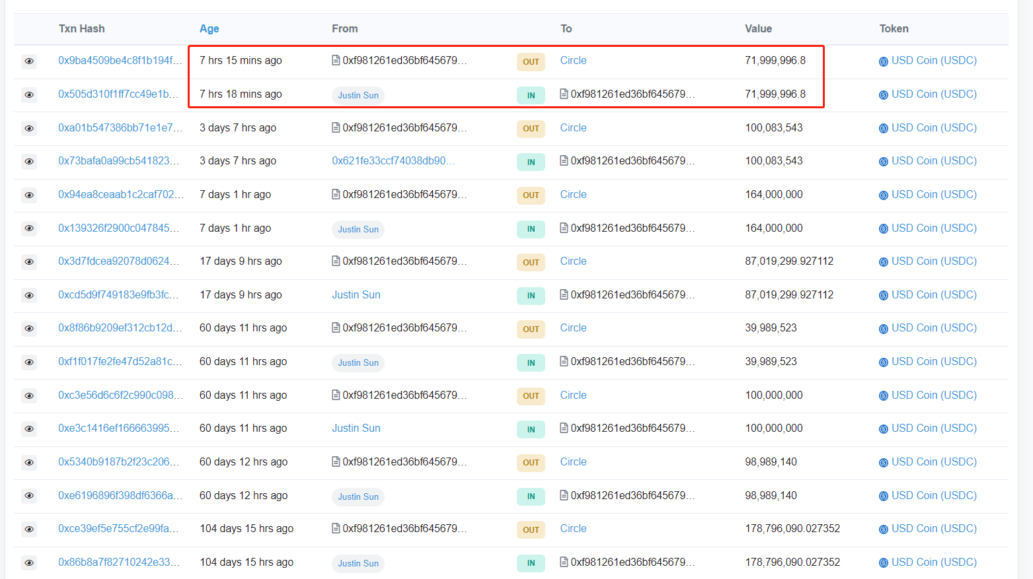Image resolution: width=1033 pixels, height=579 pixels.
Task: Select "17 days 9 hrs ago" in row 0x3d7fdcea92078d0624
Action: pos(241,261)
